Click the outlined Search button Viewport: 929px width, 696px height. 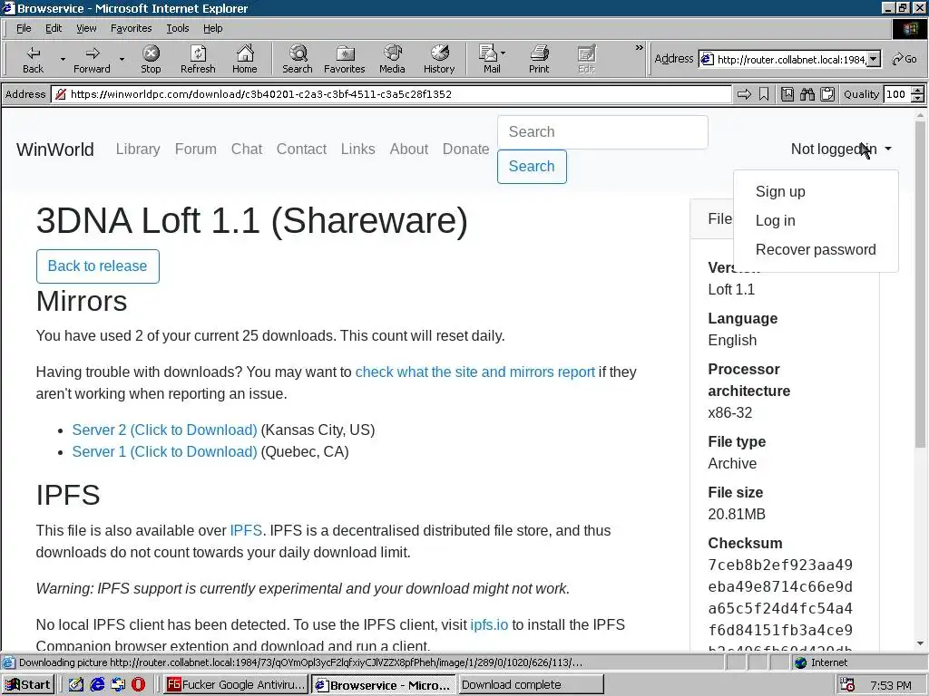[532, 167]
